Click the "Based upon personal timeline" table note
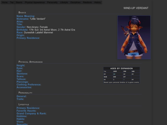Viewport: 167px width, 125px height. [122, 82]
